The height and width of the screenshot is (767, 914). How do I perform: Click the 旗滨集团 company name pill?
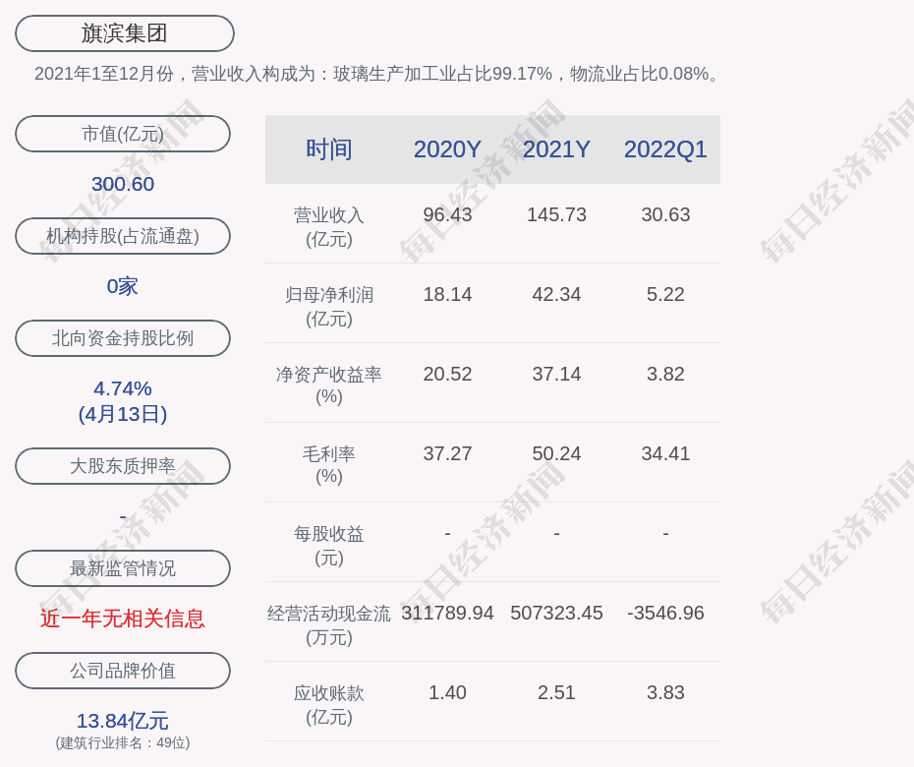tap(124, 33)
